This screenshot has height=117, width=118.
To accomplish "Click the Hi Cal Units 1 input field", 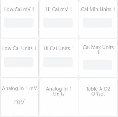I will (x=58, y=62).
